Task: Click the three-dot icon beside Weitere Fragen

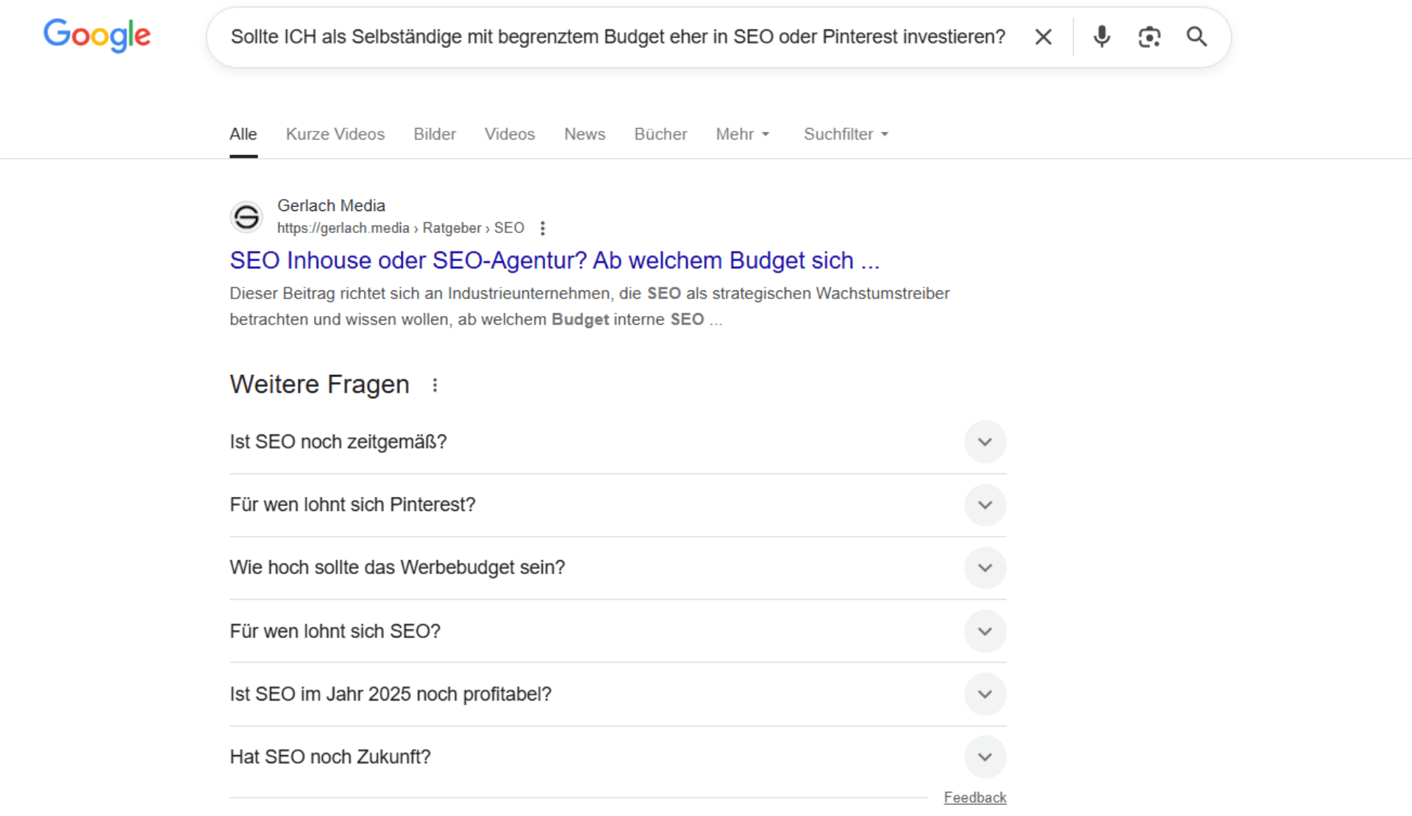Action: (x=435, y=384)
